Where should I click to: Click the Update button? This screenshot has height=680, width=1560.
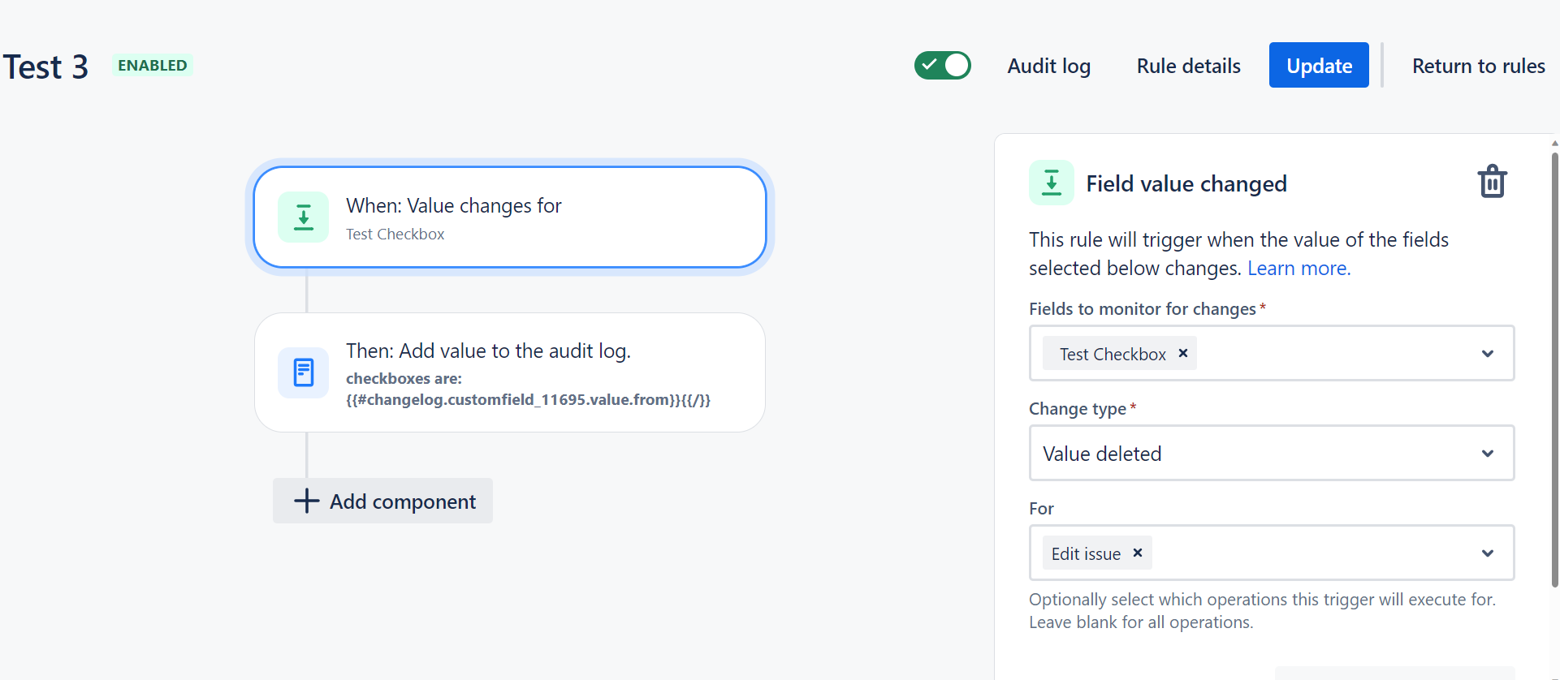(x=1319, y=65)
